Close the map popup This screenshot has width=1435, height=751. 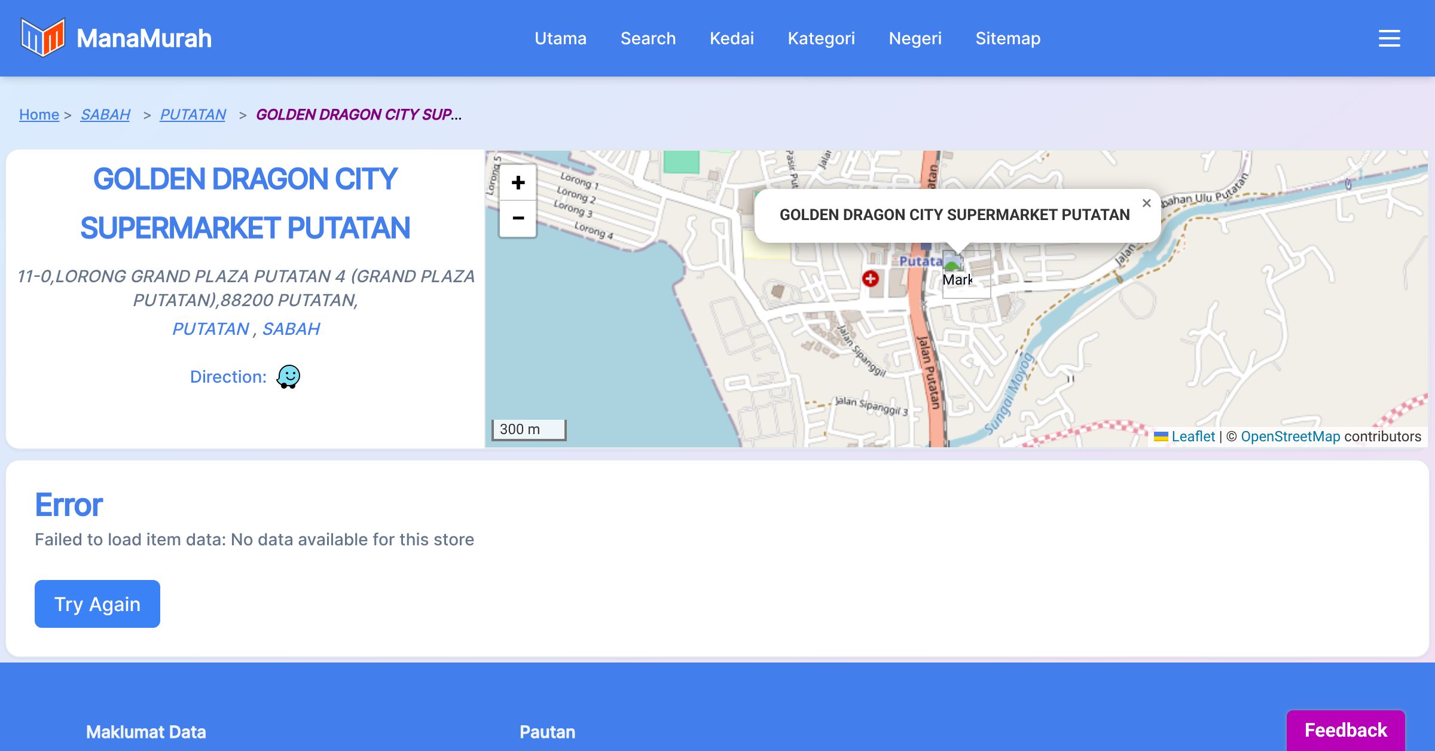click(1146, 203)
